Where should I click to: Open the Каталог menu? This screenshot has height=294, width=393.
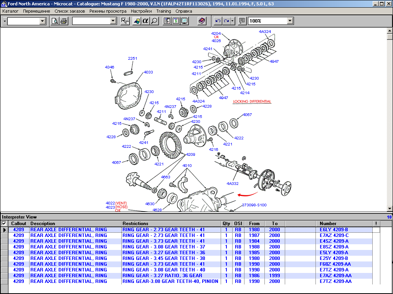pyautogui.click(x=10, y=11)
